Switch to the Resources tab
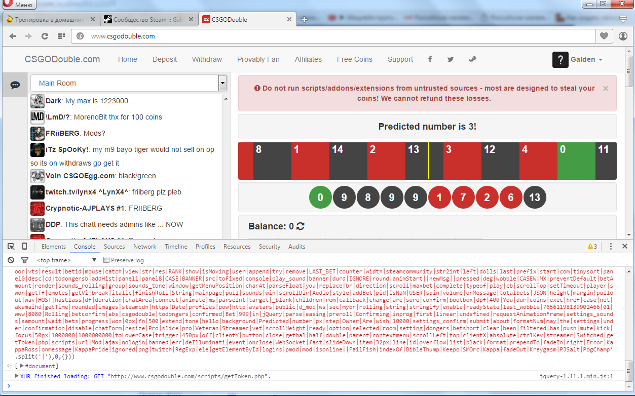 pos(237,247)
